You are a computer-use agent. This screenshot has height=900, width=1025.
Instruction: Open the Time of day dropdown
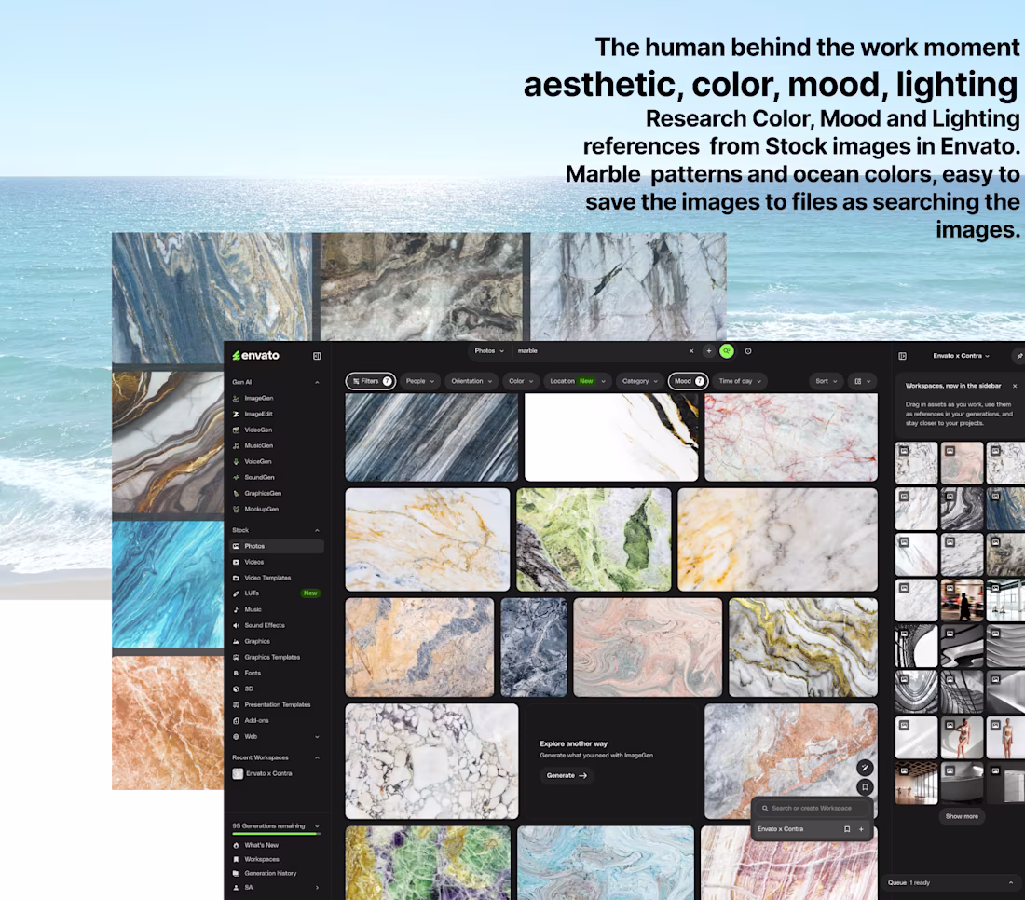(740, 381)
